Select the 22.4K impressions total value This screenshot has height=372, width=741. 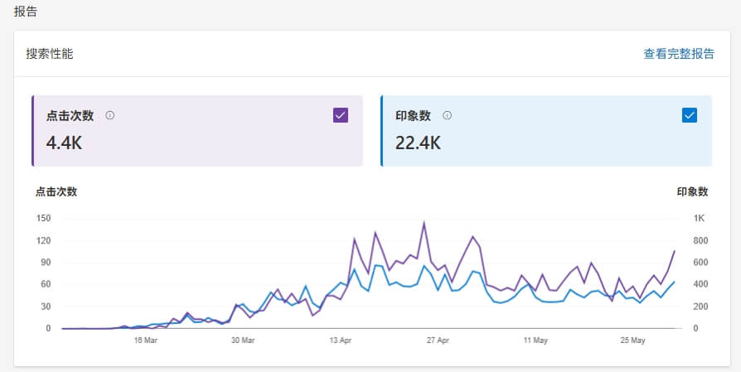(x=418, y=143)
